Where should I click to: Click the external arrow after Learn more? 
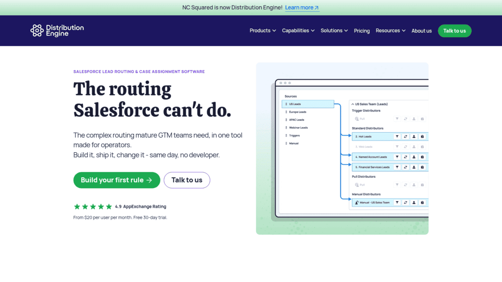(x=317, y=8)
